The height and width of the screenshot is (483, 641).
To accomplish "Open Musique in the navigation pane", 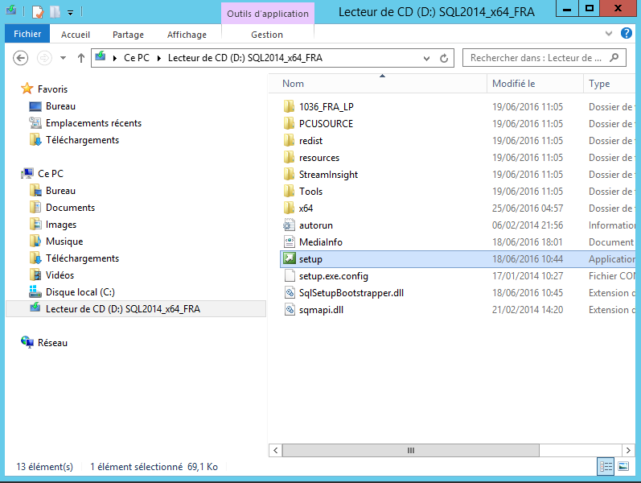I will pos(64,242).
